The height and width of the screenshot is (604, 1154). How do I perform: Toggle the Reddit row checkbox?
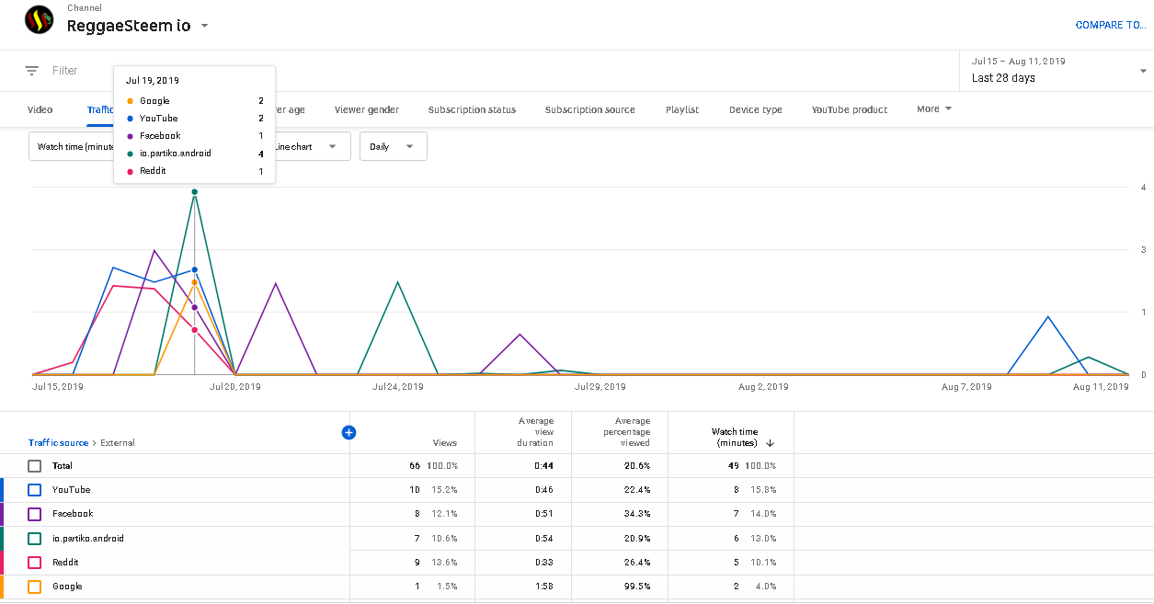(x=35, y=563)
